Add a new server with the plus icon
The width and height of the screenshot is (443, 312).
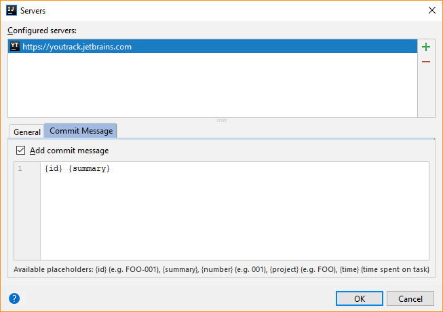(426, 47)
